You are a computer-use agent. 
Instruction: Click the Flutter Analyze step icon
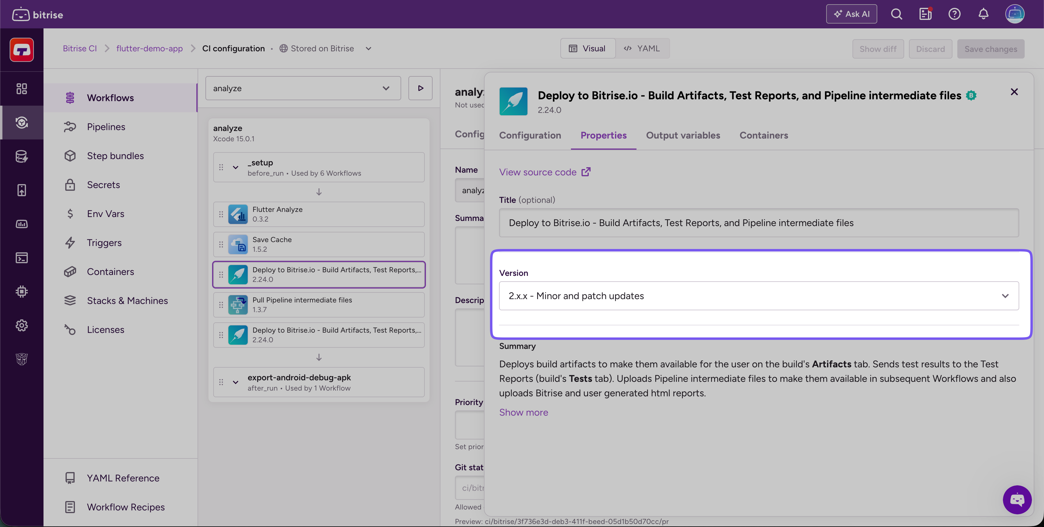(238, 214)
